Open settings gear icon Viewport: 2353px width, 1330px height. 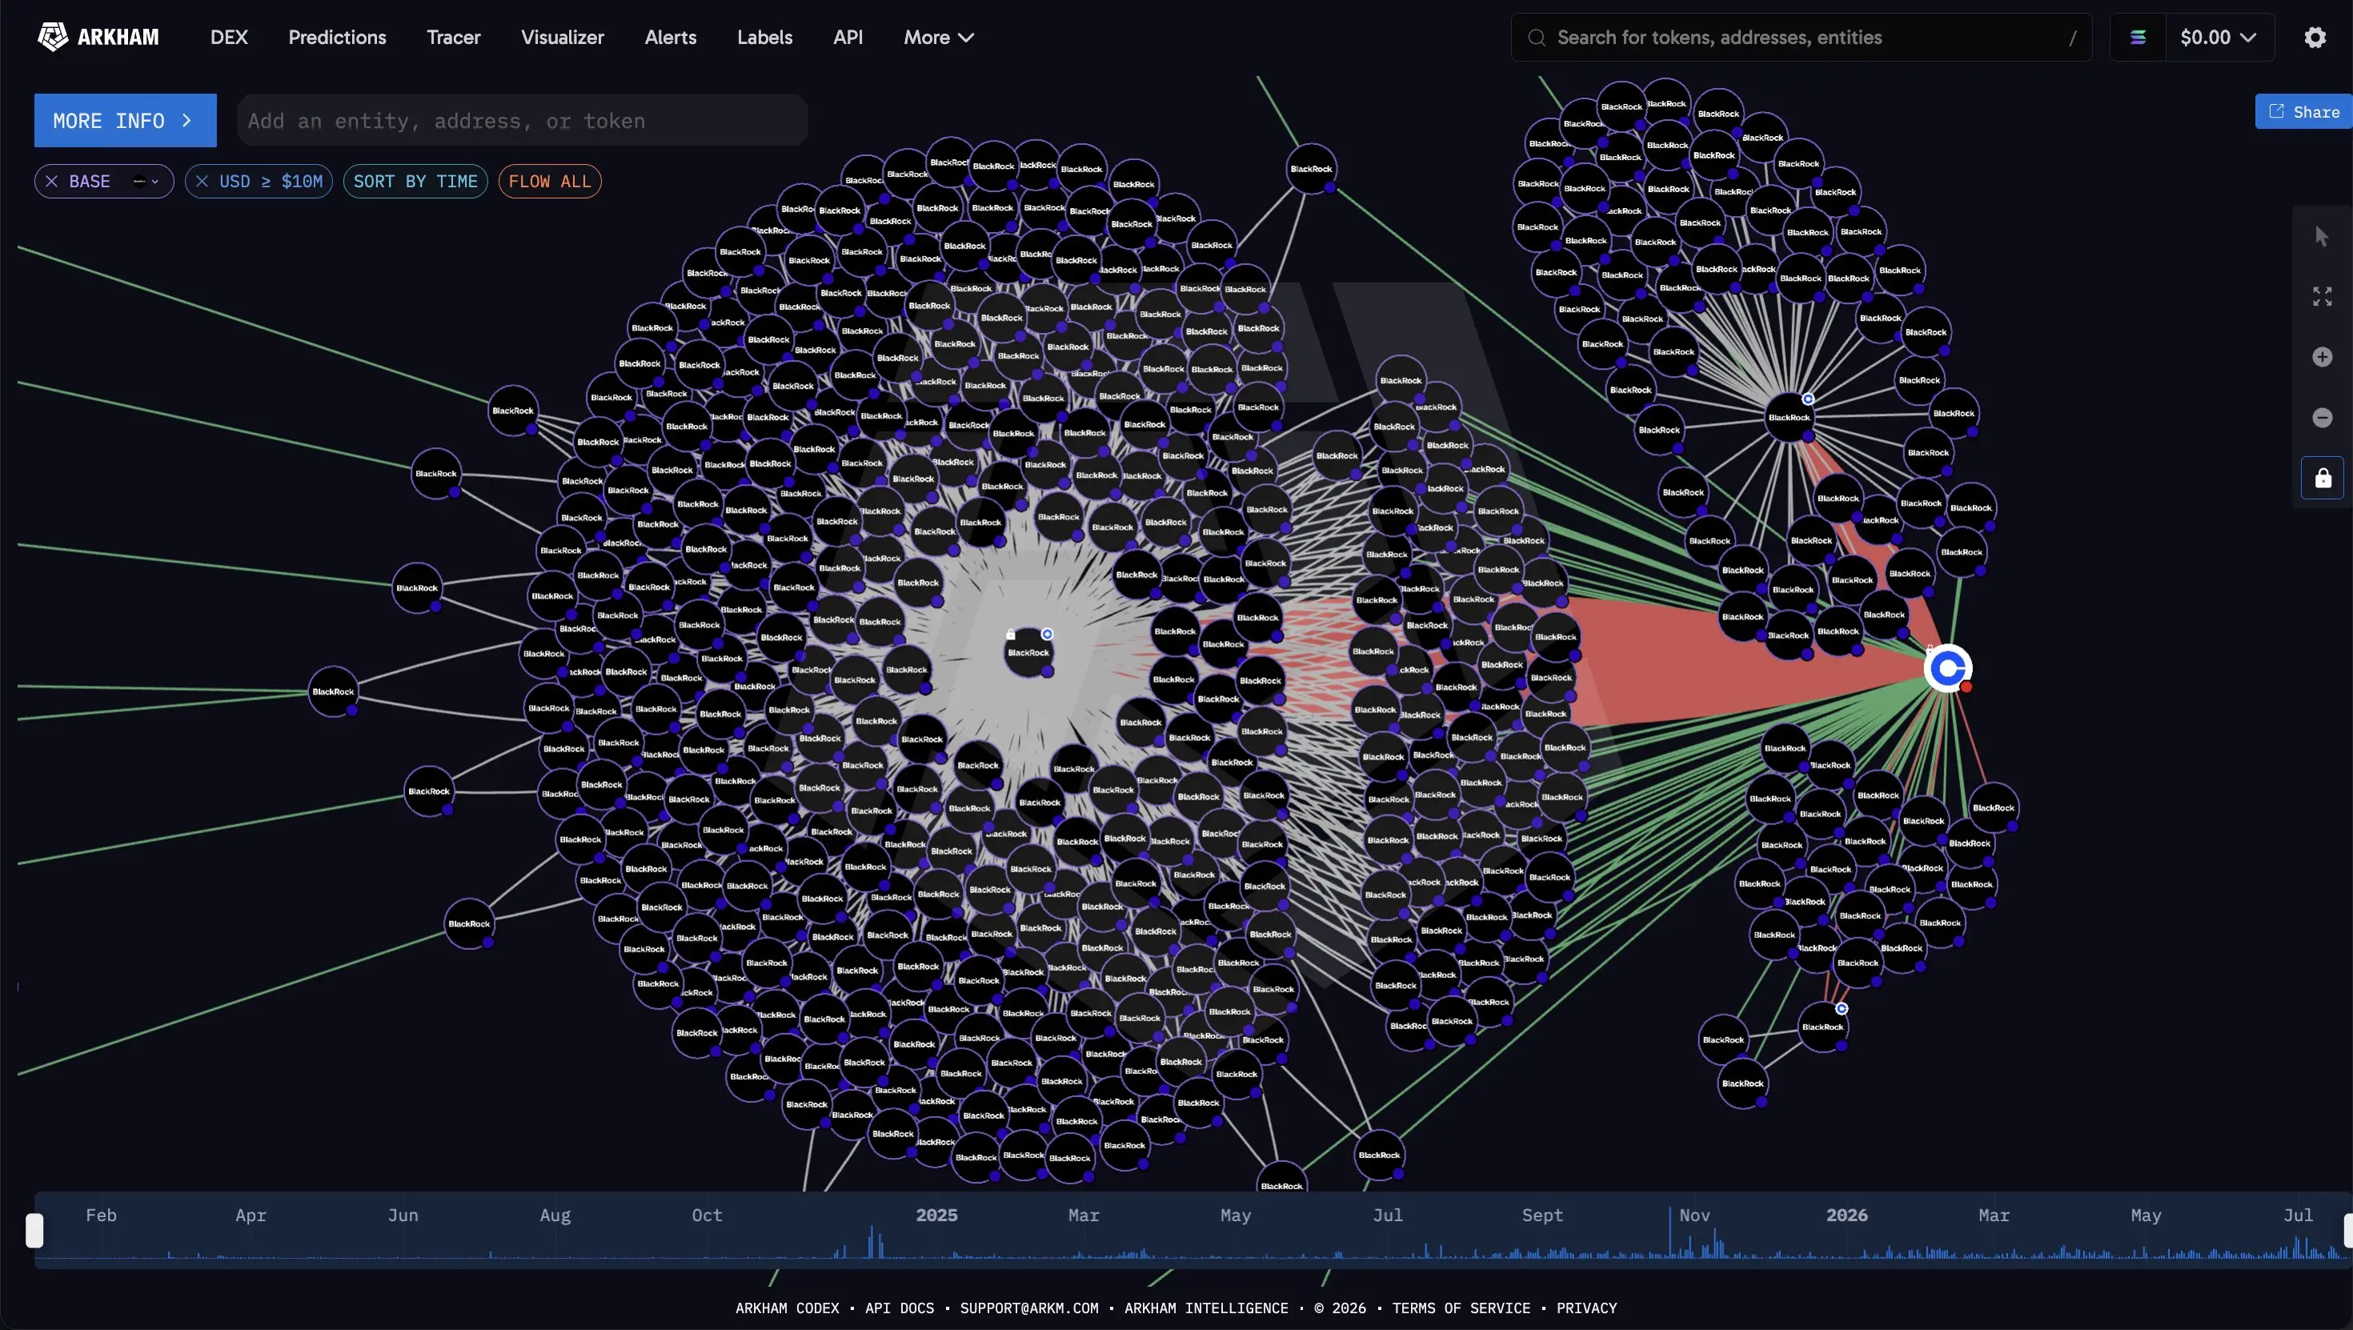coord(2315,38)
